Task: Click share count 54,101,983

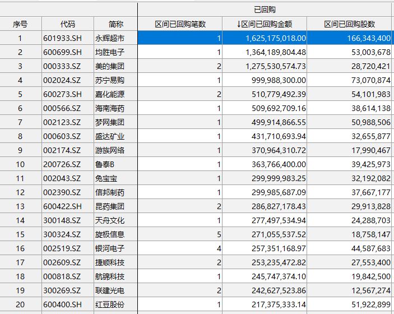Action: [x=371, y=94]
